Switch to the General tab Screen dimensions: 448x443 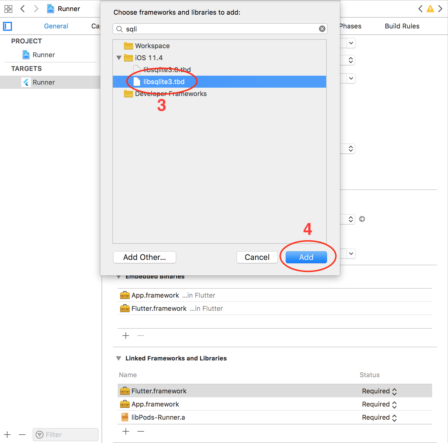pyautogui.click(x=56, y=26)
